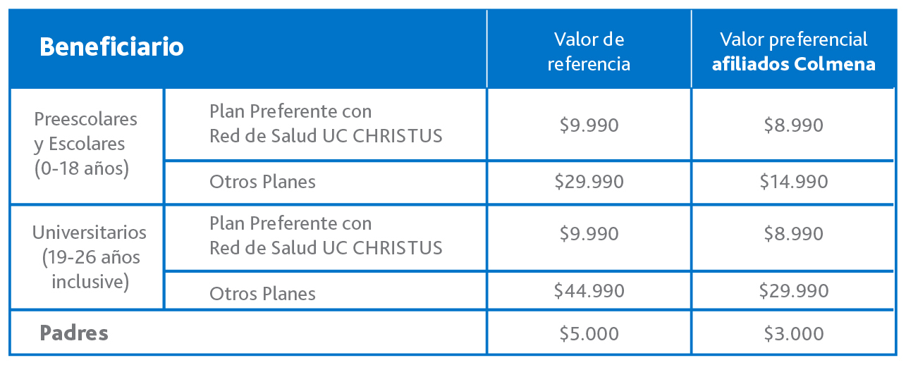Click Plan Preferente under Preescolares y Escolares
This screenshot has width=906, height=365.
(325, 123)
